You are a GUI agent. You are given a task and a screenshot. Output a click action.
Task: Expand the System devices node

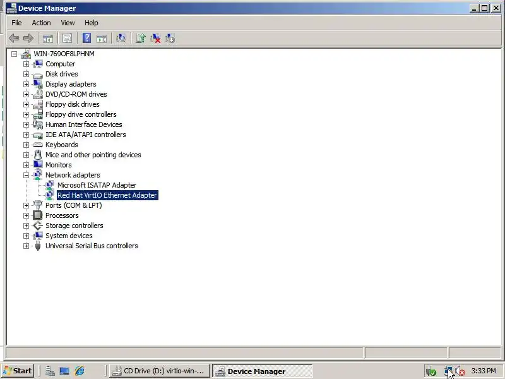(26, 236)
